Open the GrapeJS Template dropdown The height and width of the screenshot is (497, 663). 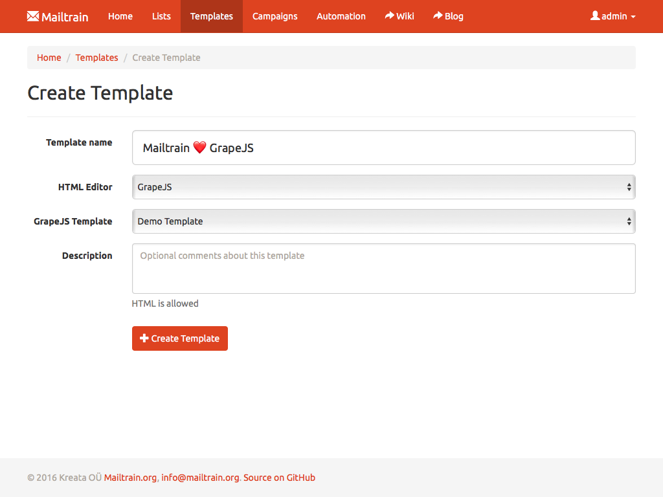[x=383, y=221]
